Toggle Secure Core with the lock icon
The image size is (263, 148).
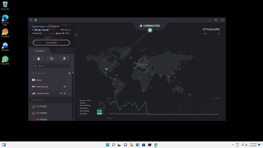tap(39, 59)
